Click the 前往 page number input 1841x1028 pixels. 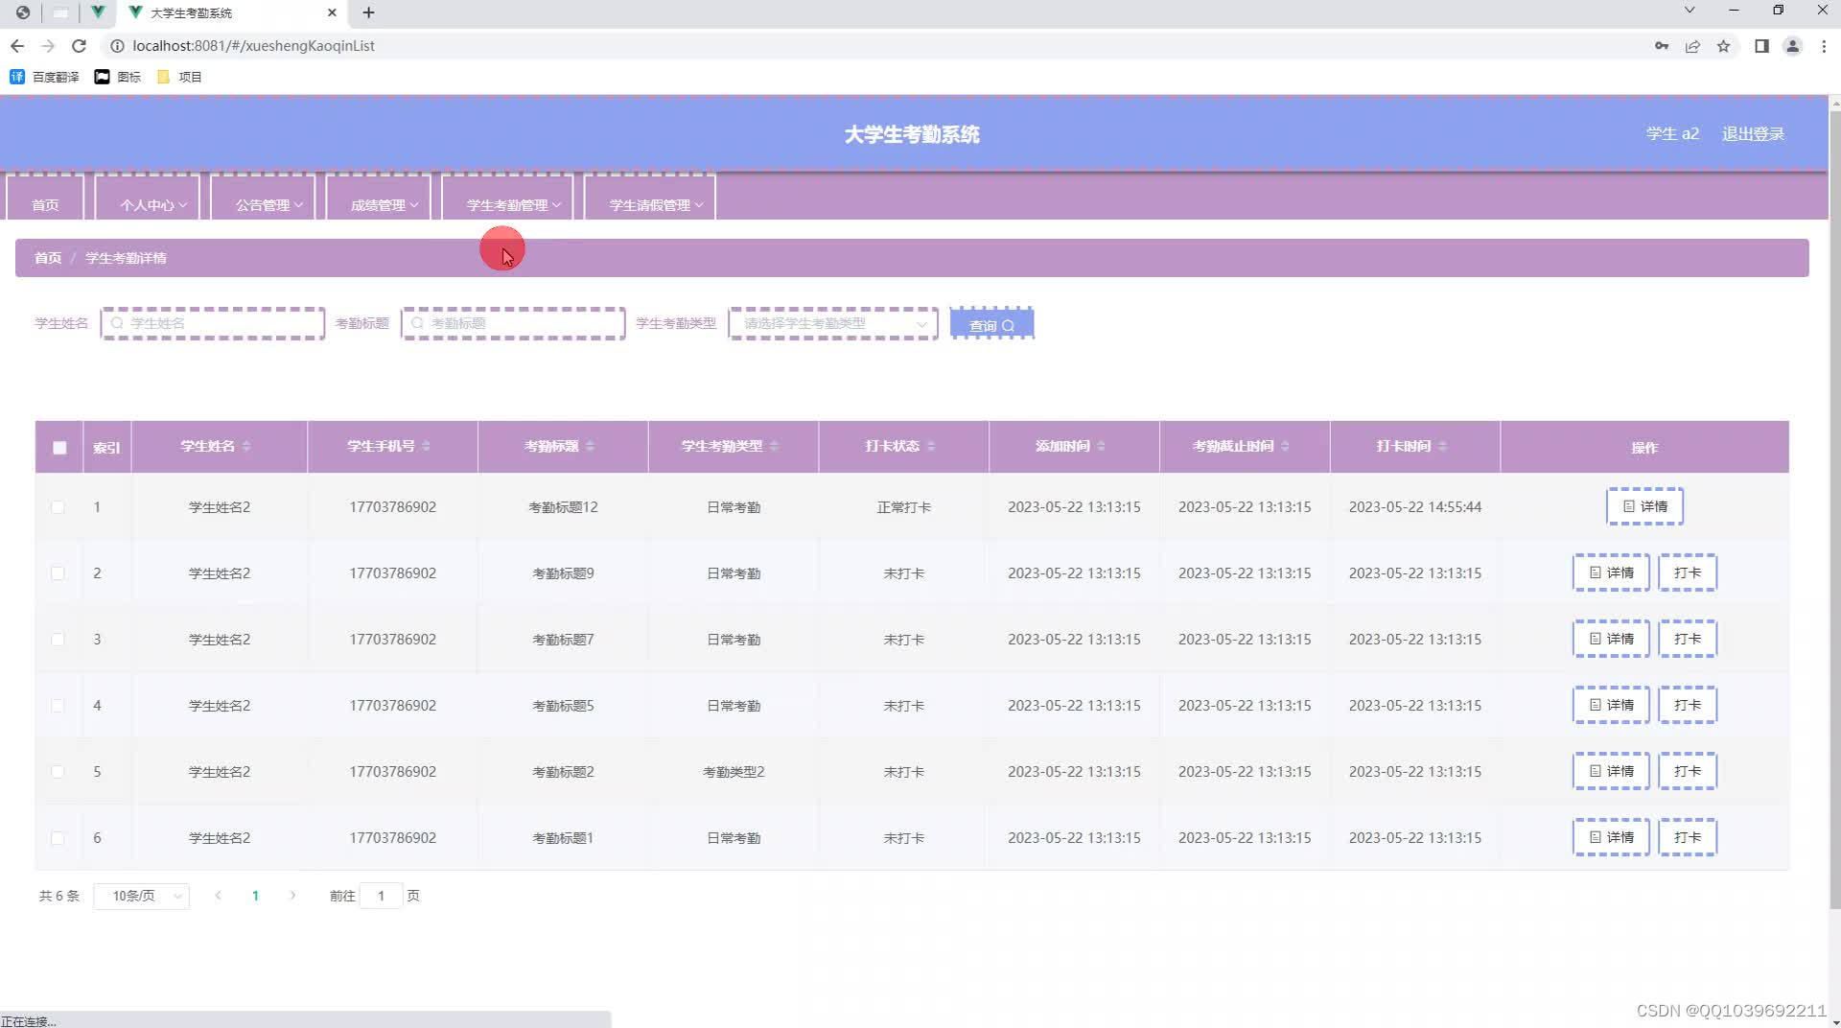click(381, 896)
